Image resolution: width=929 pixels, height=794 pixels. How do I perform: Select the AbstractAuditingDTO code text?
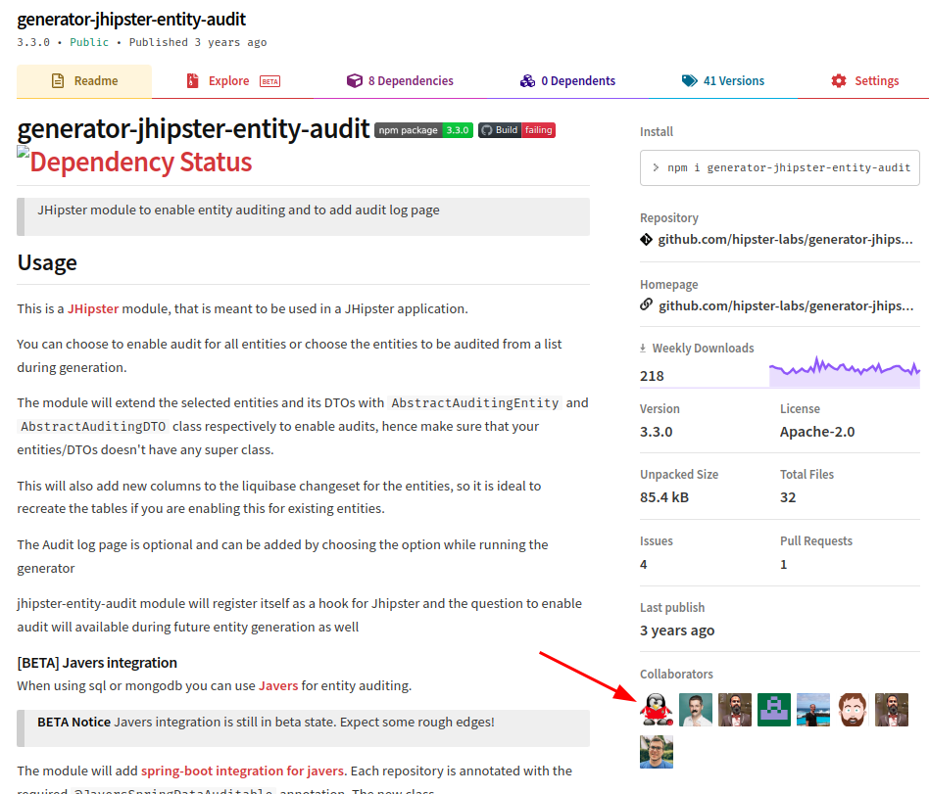click(x=93, y=427)
